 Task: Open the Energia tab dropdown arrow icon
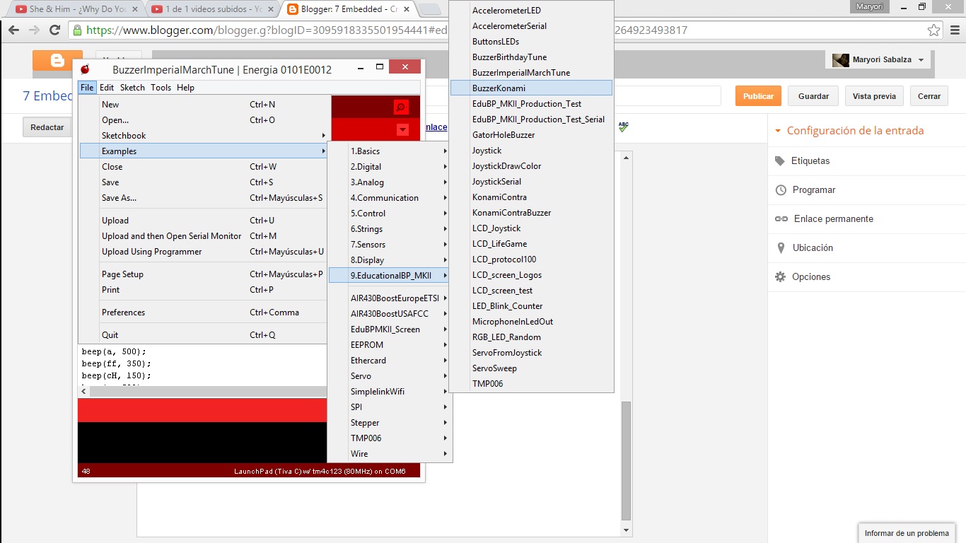coord(402,129)
